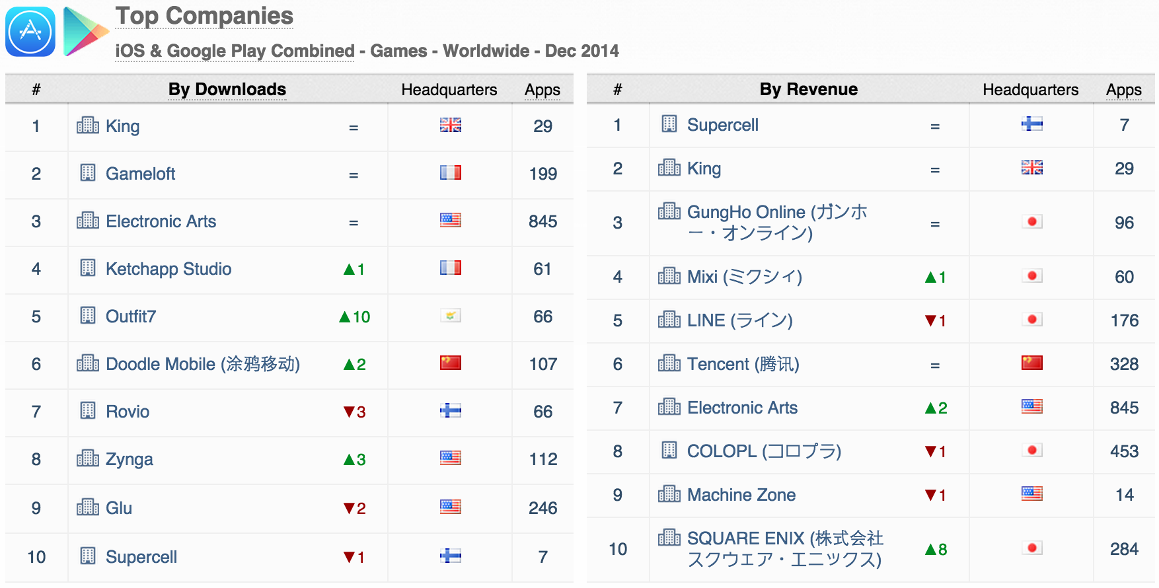Click the Japan flag next to Mixi
Image resolution: width=1159 pixels, height=588 pixels.
(1032, 276)
